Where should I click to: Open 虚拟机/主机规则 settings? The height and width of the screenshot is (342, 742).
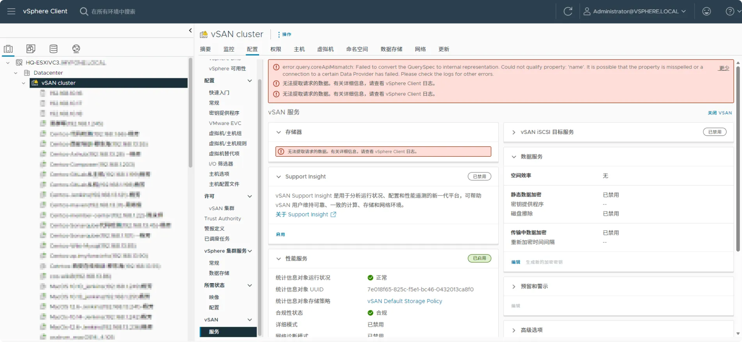[x=228, y=143]
